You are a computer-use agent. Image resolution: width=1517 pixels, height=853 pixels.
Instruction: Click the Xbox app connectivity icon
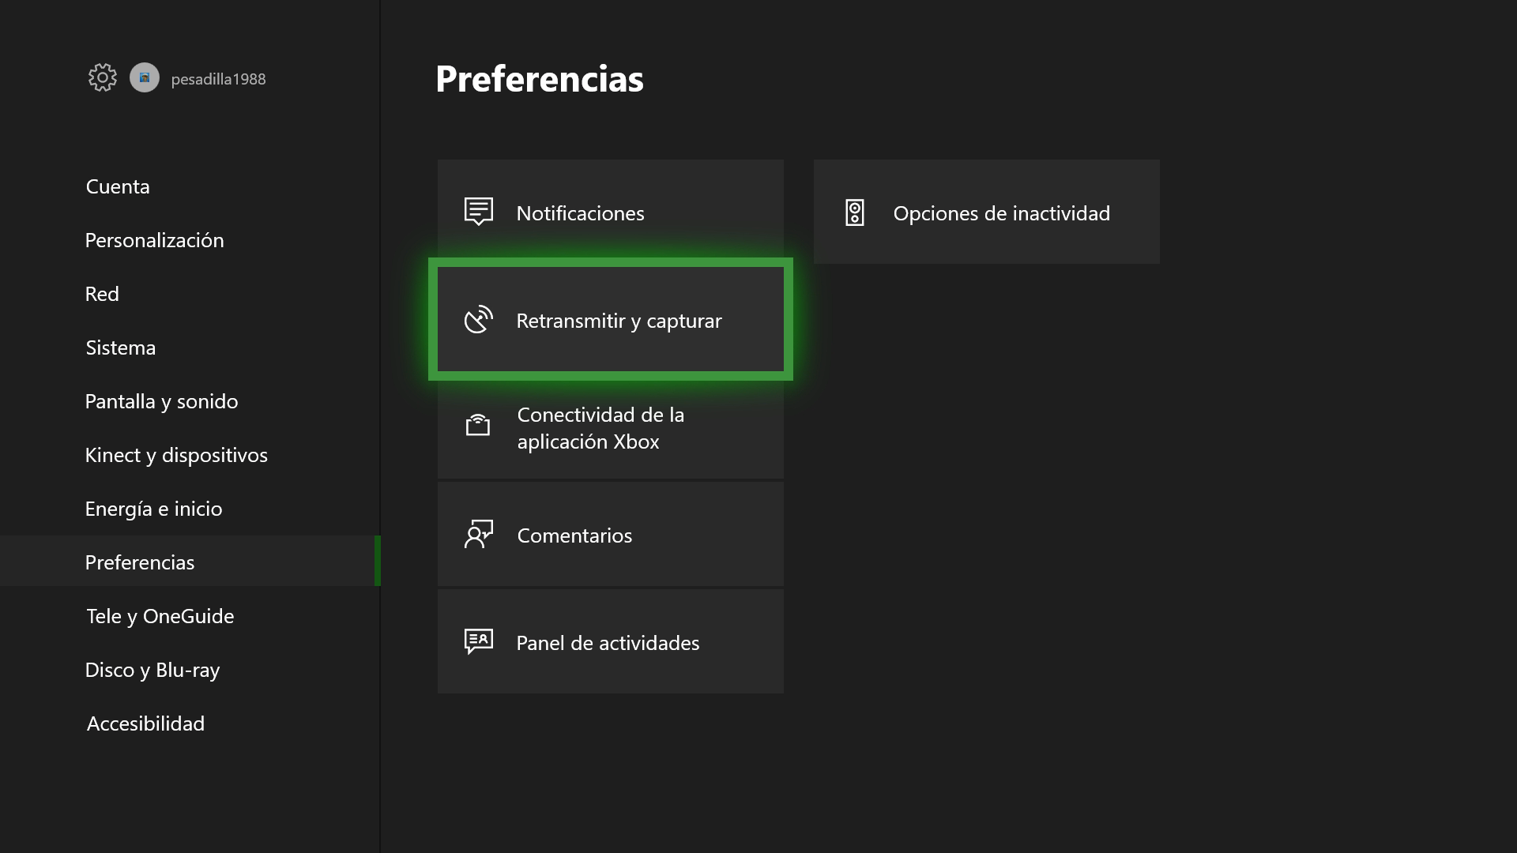[x=478, y=426]
